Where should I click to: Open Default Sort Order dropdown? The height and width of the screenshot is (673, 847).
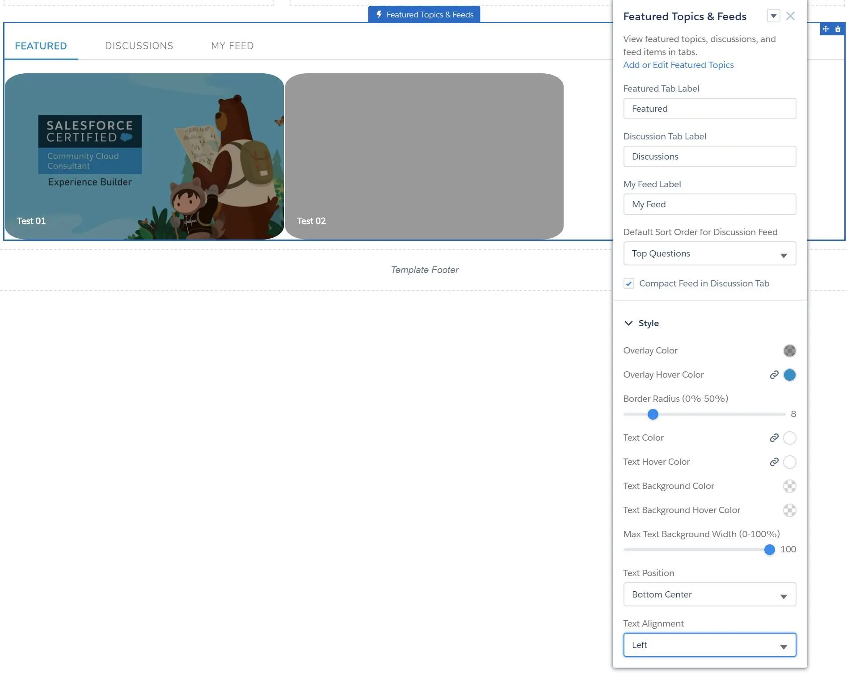(709, 254)
